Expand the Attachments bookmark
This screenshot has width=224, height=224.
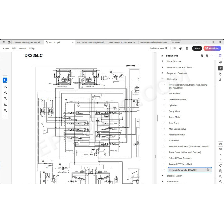click(162, 181)
